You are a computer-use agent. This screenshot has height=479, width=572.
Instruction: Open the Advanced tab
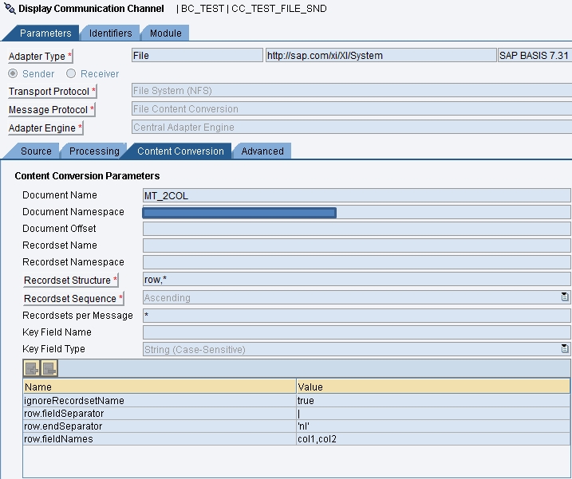pos(262,151)
